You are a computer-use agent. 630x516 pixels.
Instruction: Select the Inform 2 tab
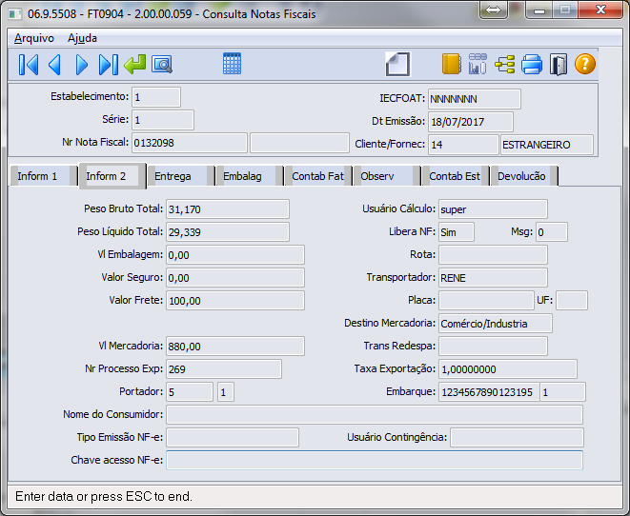pos(112,176)
